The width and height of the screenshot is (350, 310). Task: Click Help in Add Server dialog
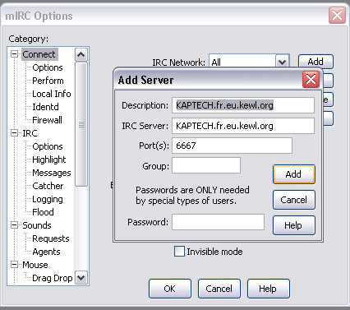pyautogui.click(x=294, y=225)
